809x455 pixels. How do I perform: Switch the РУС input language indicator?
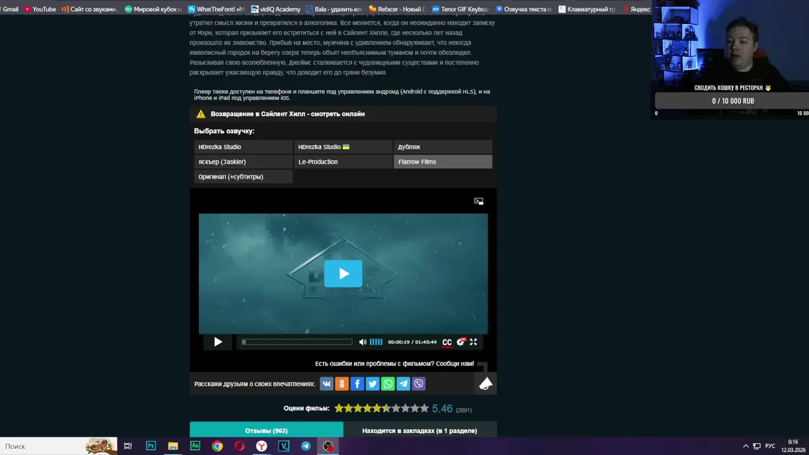[x=770, y=446]
